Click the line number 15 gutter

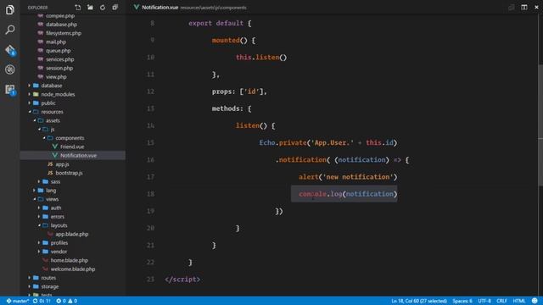[x=150, y=143]
